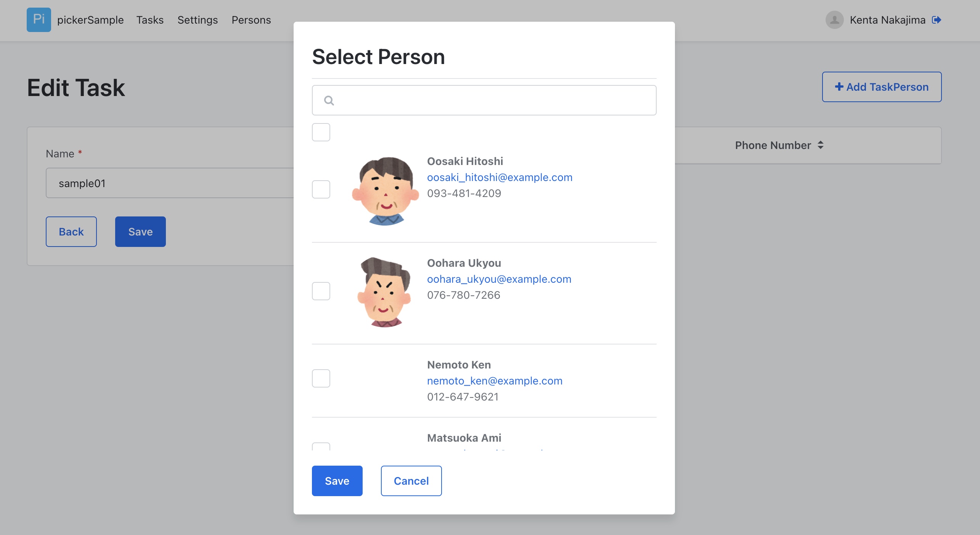This screenshot has height=535, width=980.
Task: Click Oosaki Hitoshi's avatar picture
Action: pyautogui.click(x=385, y=191)
